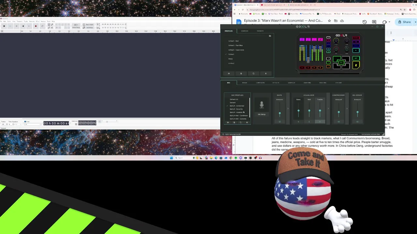Viewport: 417px width, 234px height.
Task: Click copy profile icon under profiles list
Action: [x=253, y=73]
